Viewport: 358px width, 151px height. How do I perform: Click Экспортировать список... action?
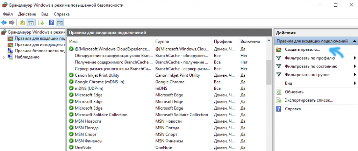(309, 100)
